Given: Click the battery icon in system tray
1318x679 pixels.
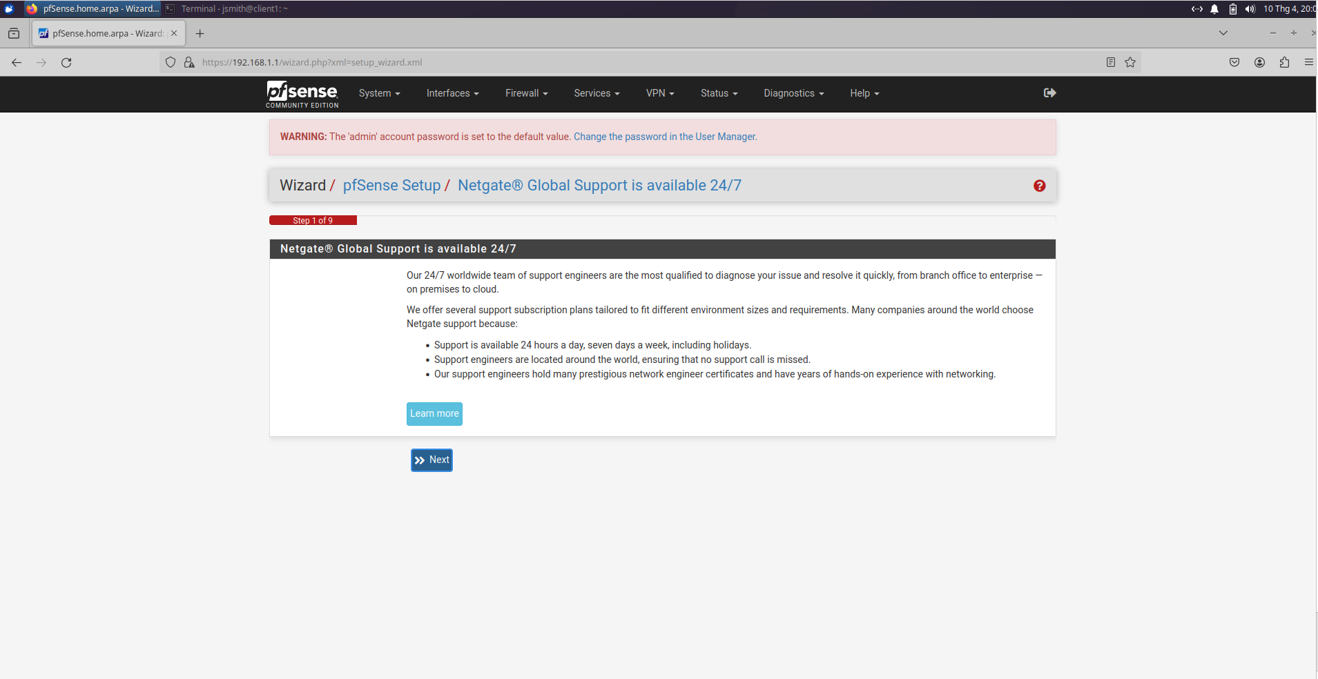Looking at the screenshot, I should coord(1232,9).
